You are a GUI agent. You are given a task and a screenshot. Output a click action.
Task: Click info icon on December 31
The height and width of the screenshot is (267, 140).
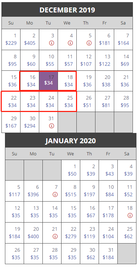coord(52,126)
